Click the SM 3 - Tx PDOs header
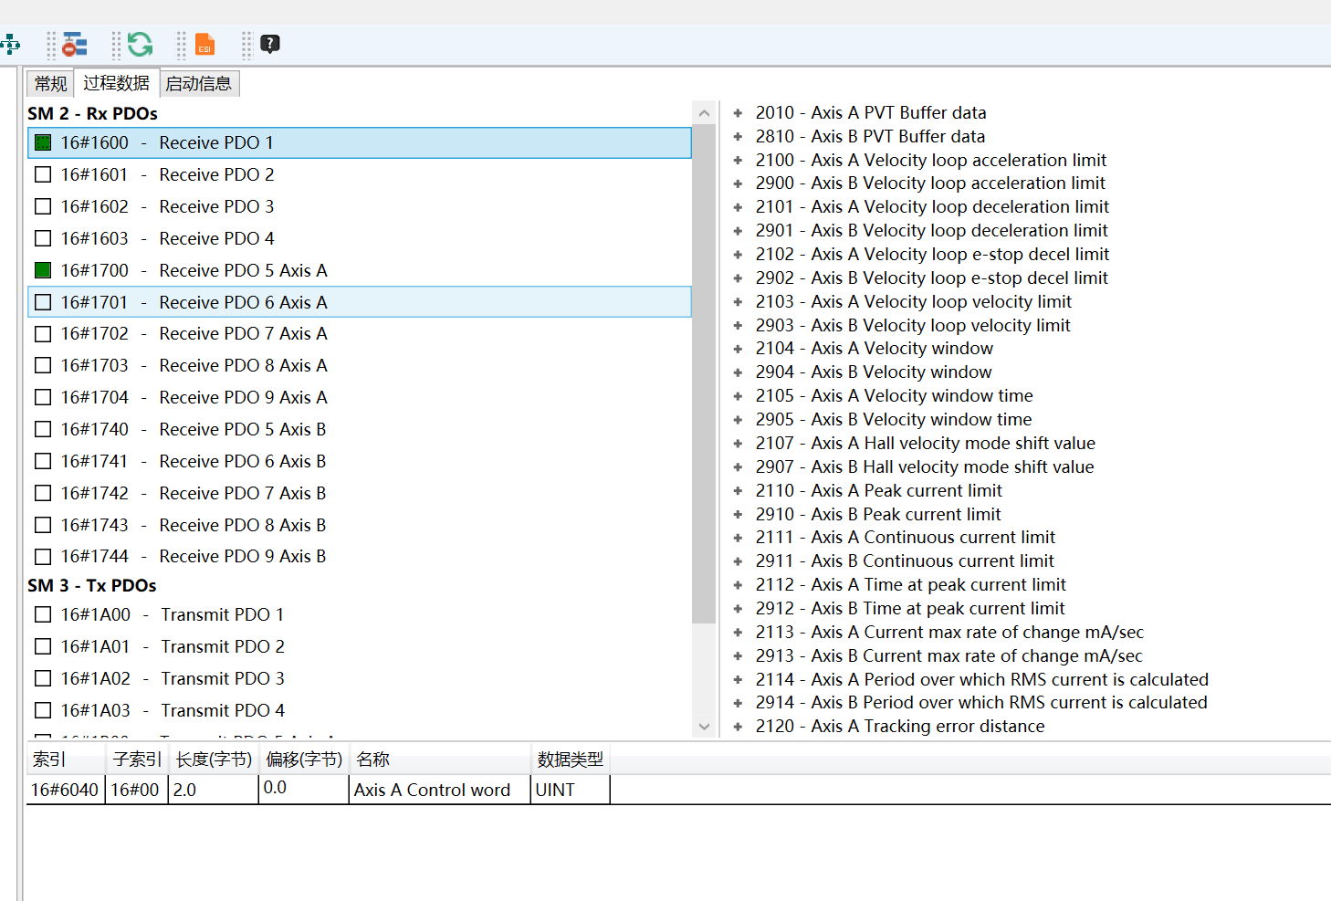The image size is (1331, 901). coord(91,585)
